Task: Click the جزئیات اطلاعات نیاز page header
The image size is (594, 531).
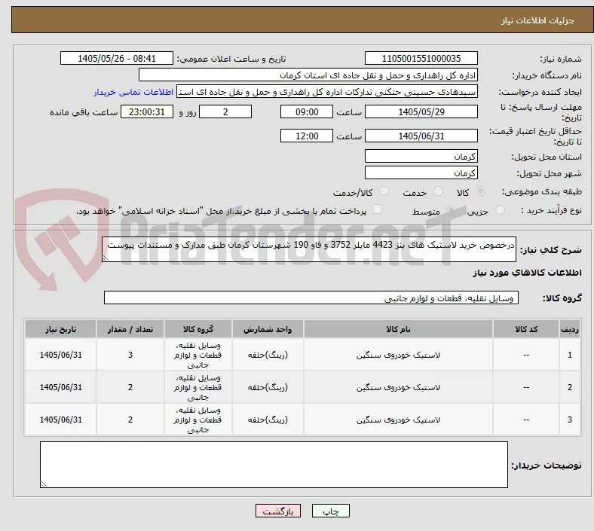Action: point(538,20)
